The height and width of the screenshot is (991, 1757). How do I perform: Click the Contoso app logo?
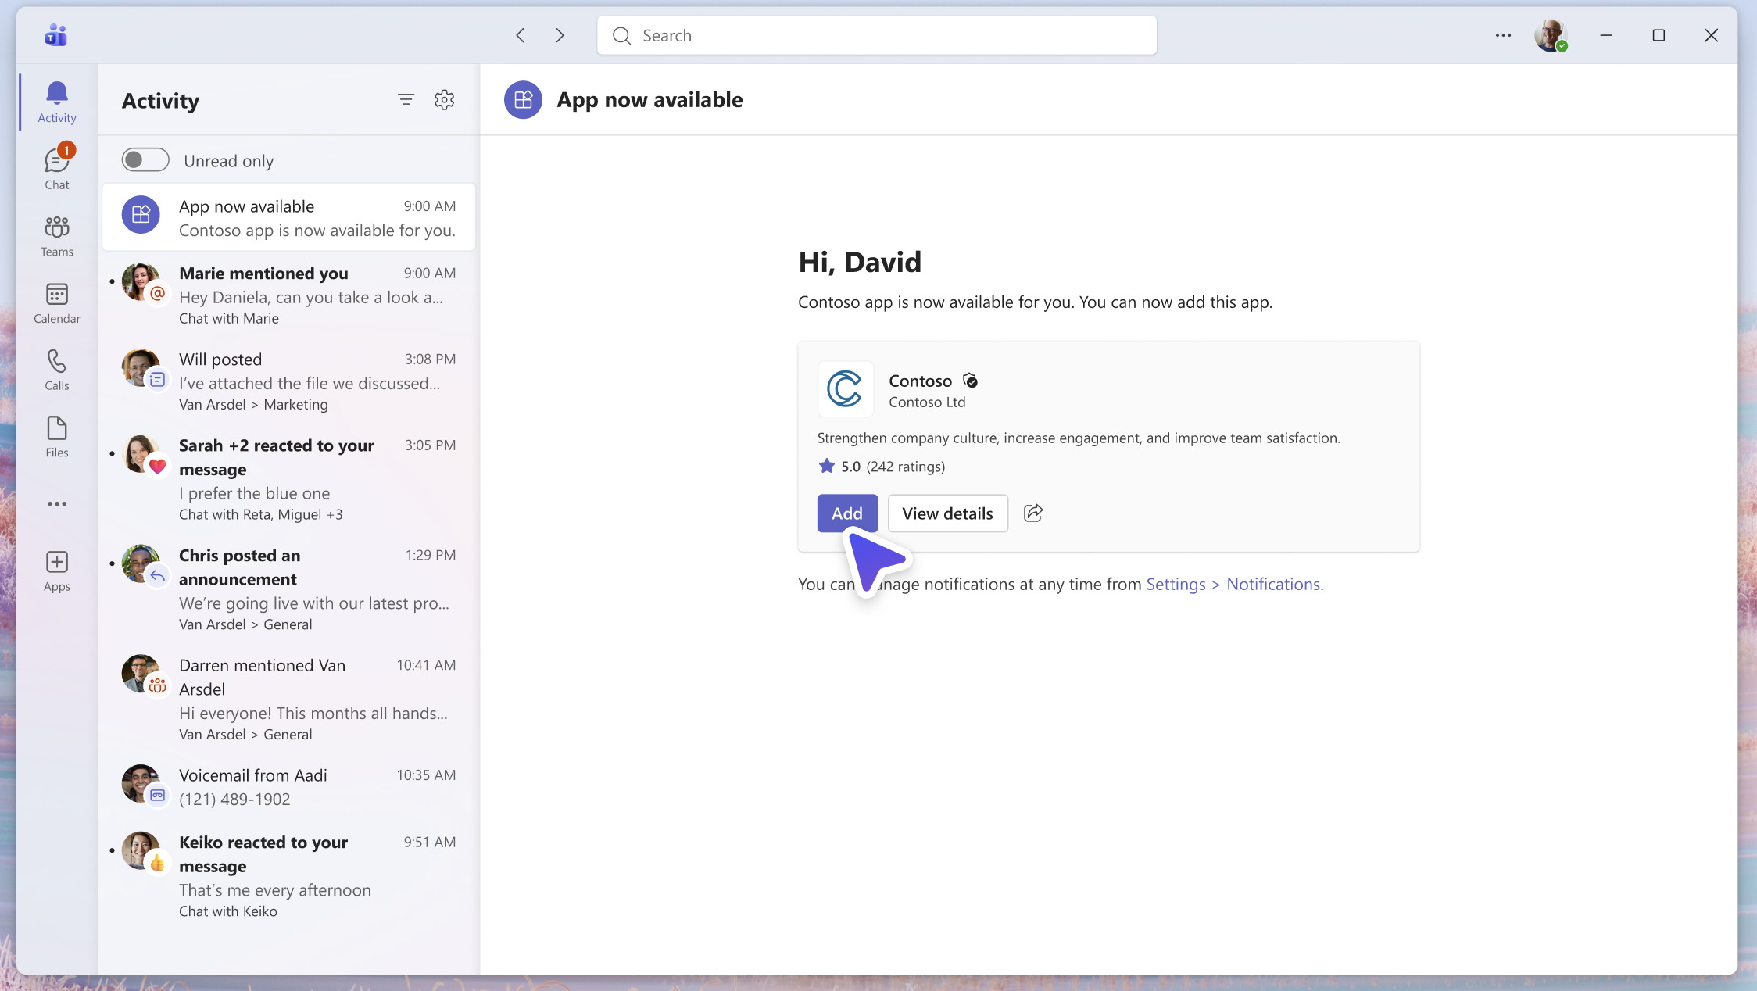click(x=845, y=388)
